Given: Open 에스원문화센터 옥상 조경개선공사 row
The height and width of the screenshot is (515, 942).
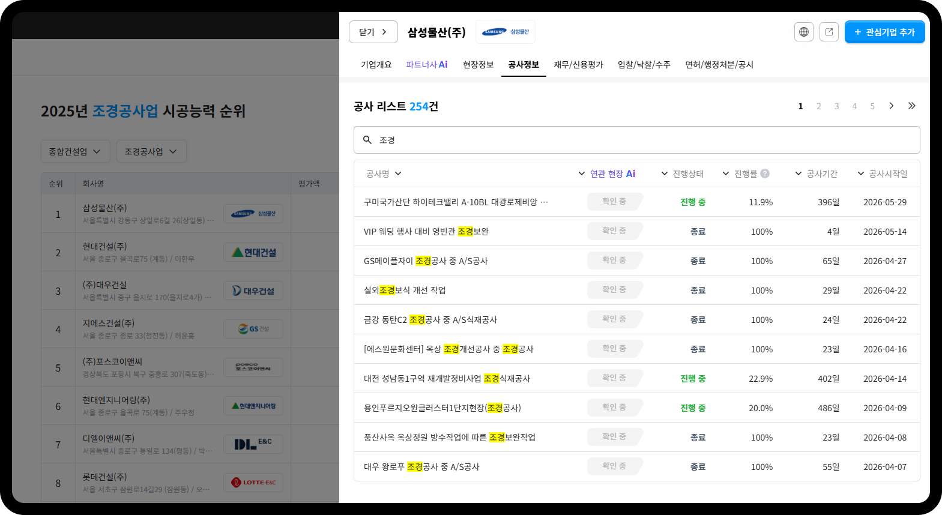Looking at the screenshot, I should click(637, 349).
